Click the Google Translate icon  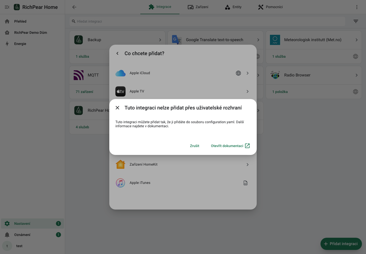[177, 40]
